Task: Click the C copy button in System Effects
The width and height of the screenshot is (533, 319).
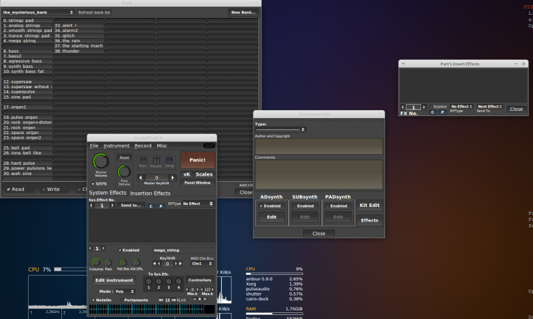Action: pyautogui.click(x=151, y=205)
